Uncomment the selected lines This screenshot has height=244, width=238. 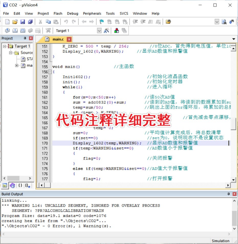point(158,22)
